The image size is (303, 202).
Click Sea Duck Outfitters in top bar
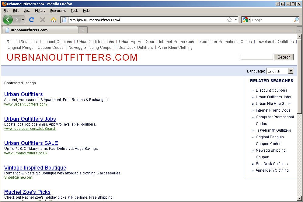point(135,47)
